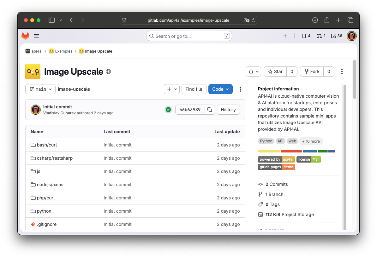Image resolution: width=377 pixels, height=258 pixels.
Task: Open notification settings bell dropdown
Action: click(254, 72)
